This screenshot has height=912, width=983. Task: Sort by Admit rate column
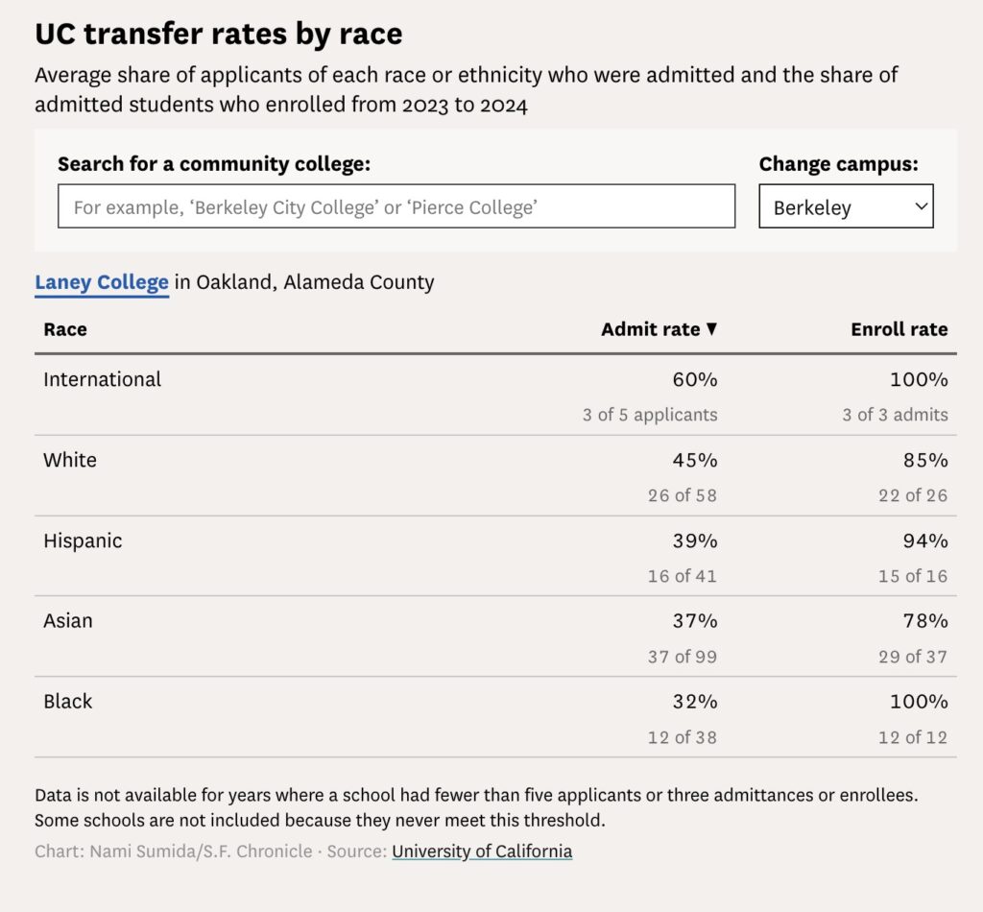coord(650,329)
